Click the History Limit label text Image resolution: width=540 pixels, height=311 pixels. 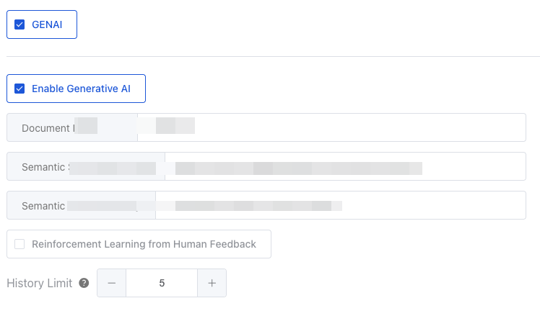(40, 284)
